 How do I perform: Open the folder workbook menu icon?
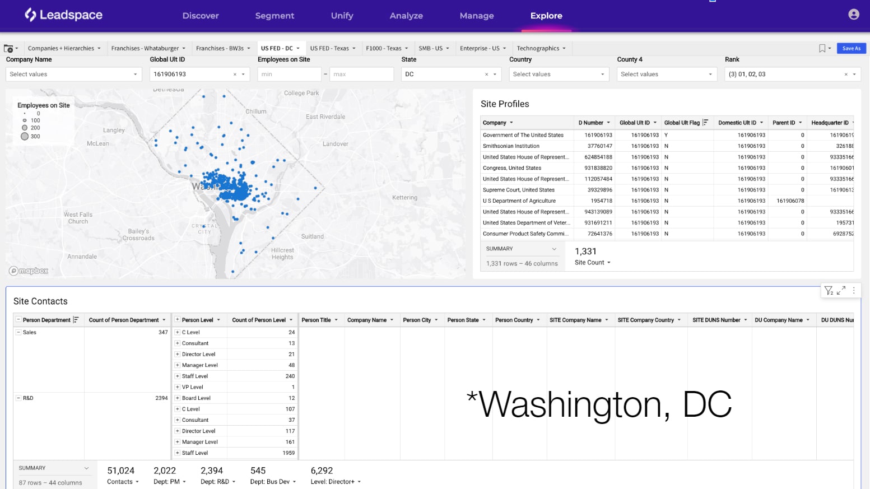(x=8, y=49)
